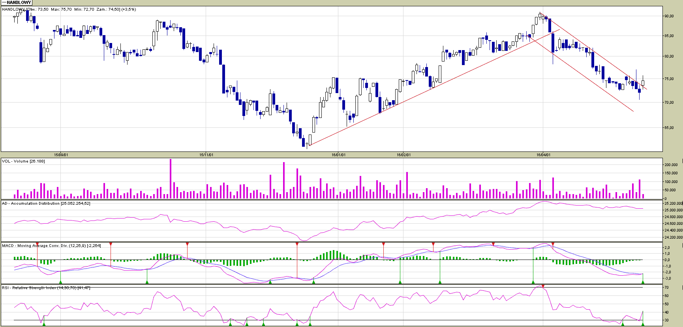Click the rightmost red MACD sell marker
This screenshot has height=327, width=683.
pos(553,244)
